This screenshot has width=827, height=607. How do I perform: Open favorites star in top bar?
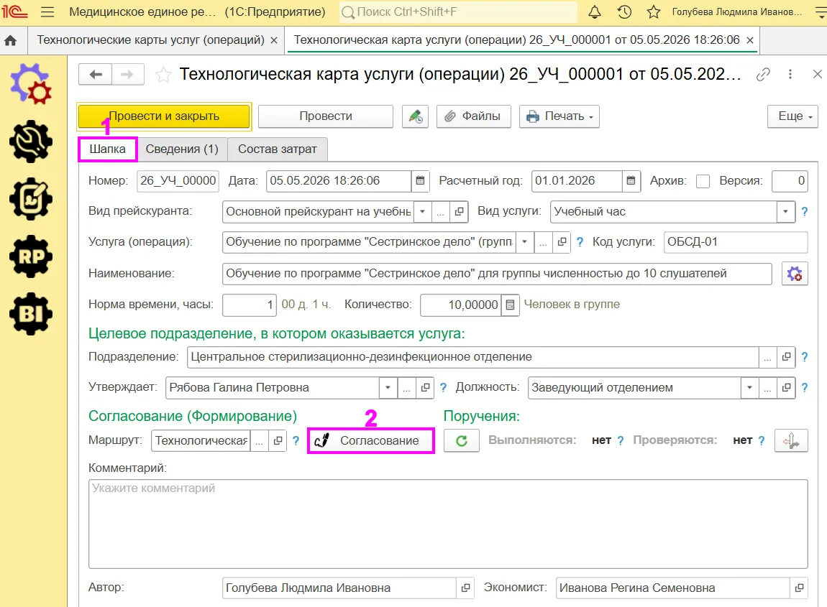(x=654, y=11)
